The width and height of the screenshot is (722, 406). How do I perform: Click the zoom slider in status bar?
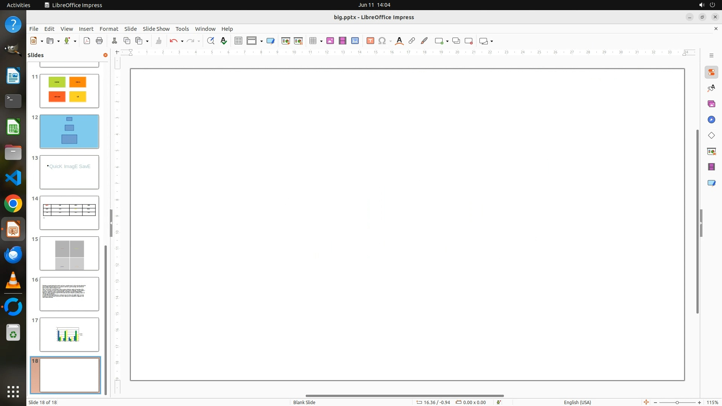coord(677,402)
